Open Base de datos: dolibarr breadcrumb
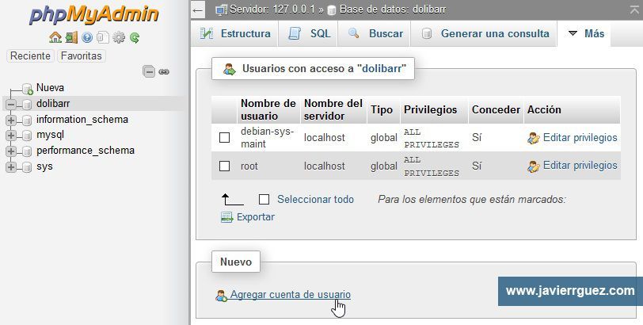The height and width of the screenshot is (325, 643). [x=393, y=10]
